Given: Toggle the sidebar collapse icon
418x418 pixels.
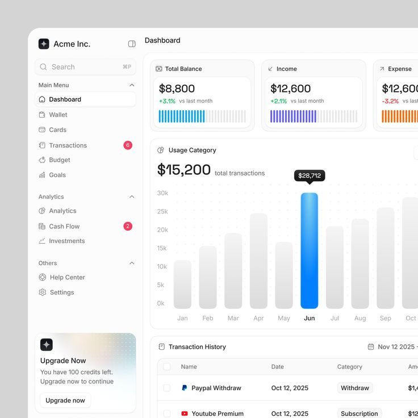Looking at the screenshot, I should click(x=132, y=44).
